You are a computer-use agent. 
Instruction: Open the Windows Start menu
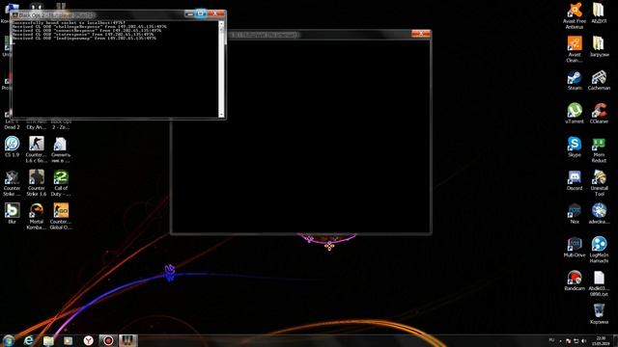click(x=9, y=340)
